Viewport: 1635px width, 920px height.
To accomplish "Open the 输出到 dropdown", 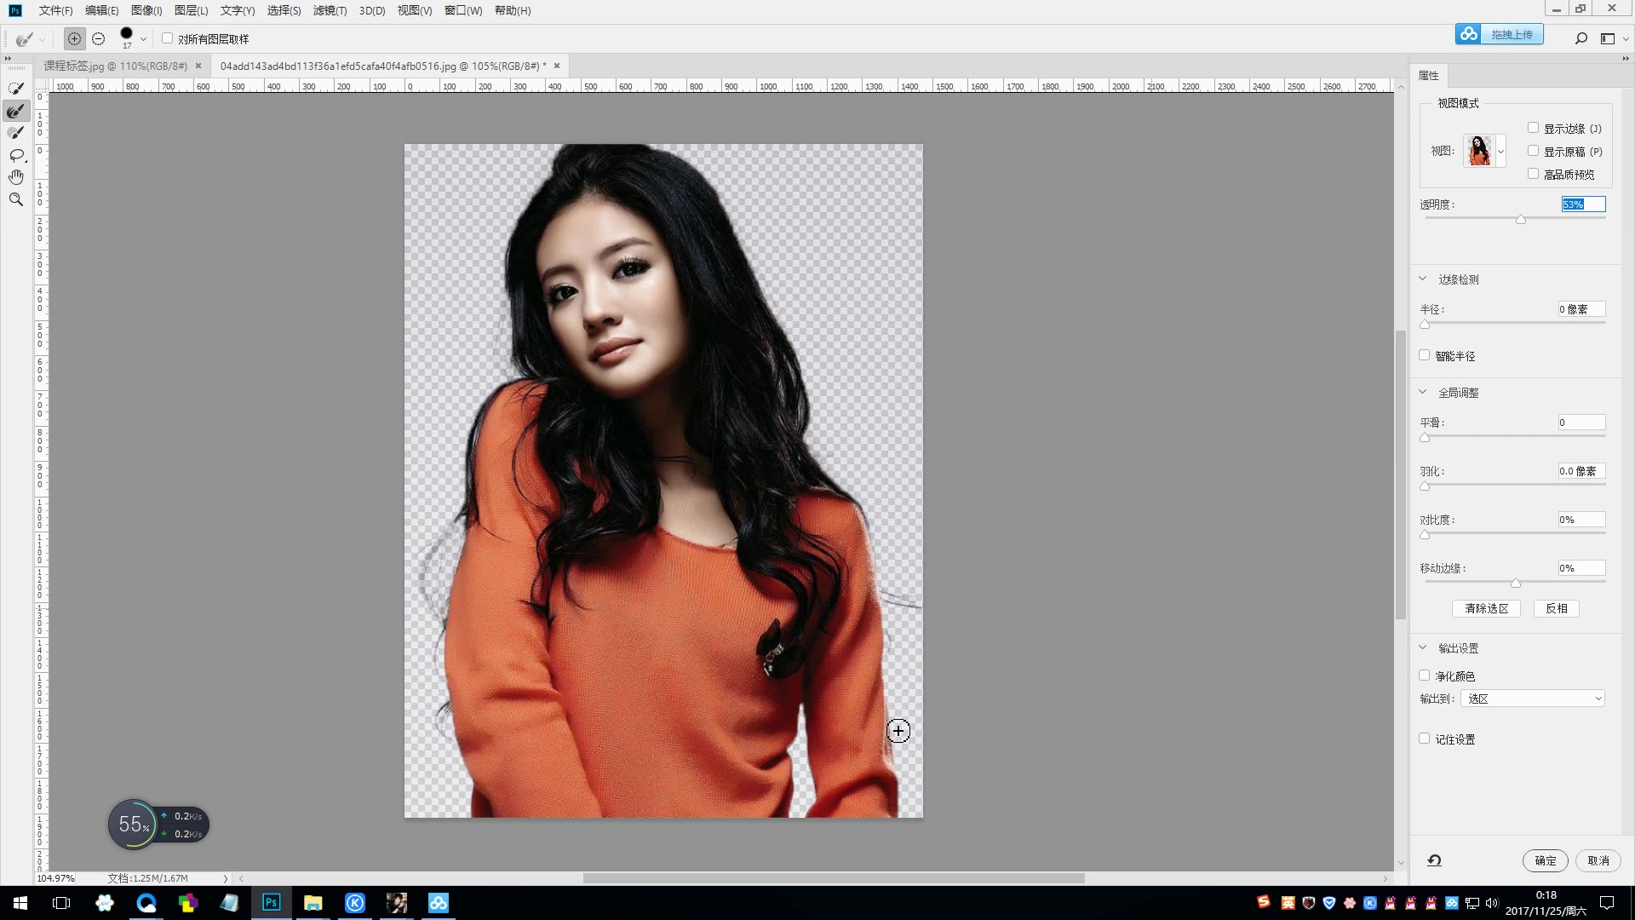I will pos(1533,699).
